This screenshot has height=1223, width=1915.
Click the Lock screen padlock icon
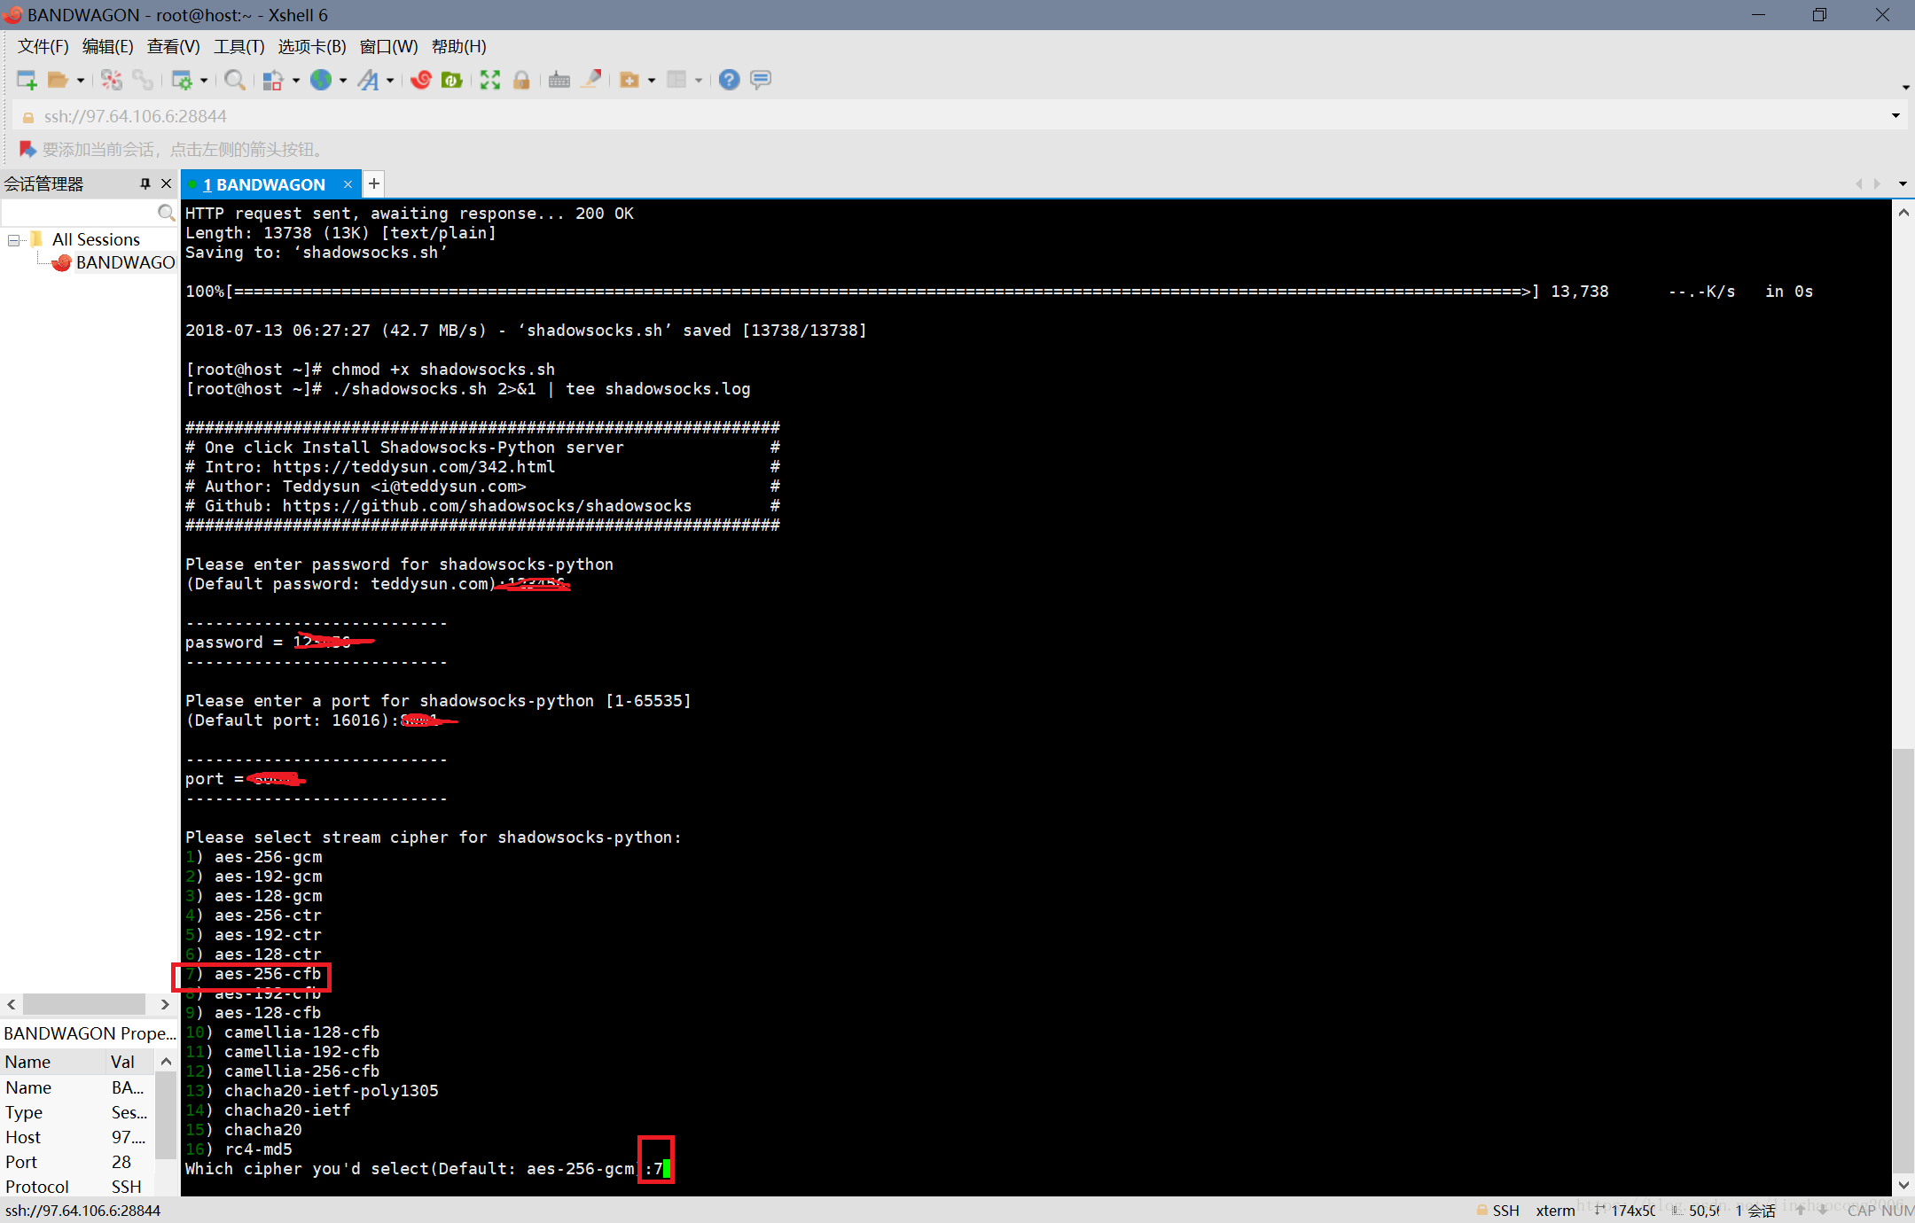pyautogui.click(x=521, y=80)
